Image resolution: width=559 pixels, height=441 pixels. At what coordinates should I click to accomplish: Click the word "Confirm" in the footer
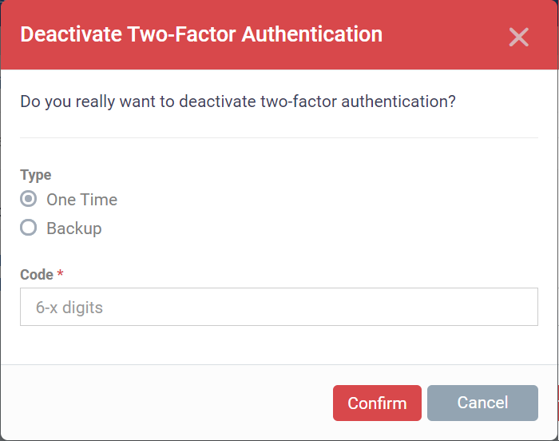point(377,403)
